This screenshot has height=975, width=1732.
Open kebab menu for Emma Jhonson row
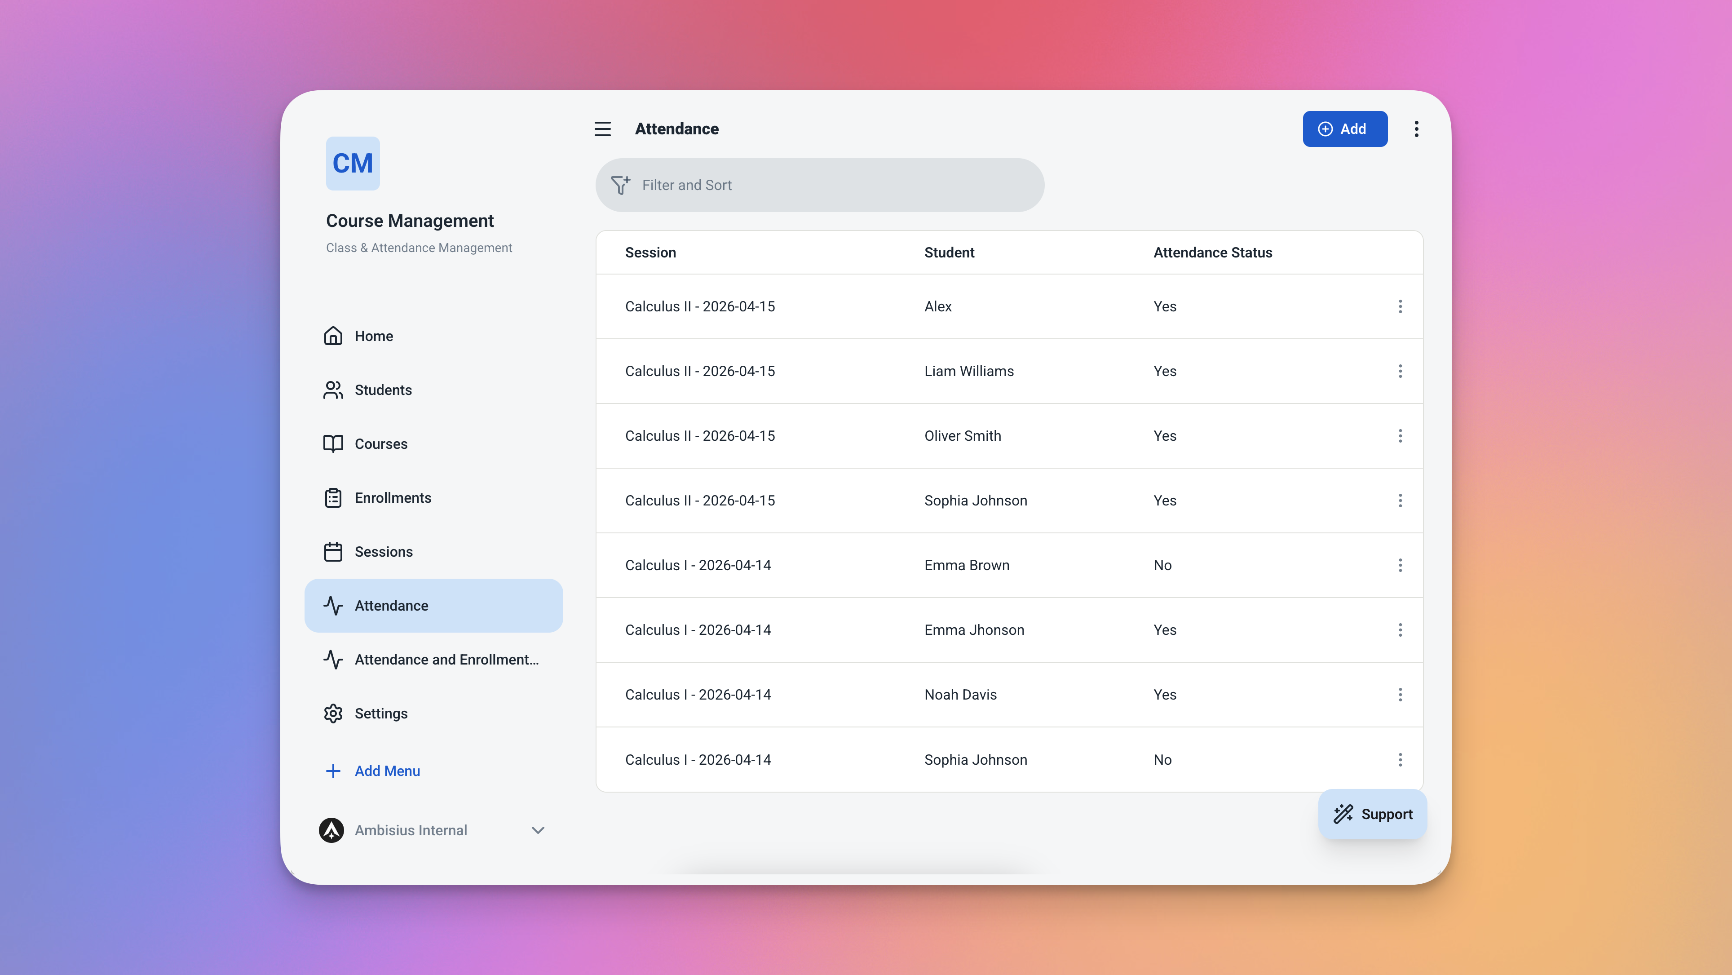[1400, 630]
